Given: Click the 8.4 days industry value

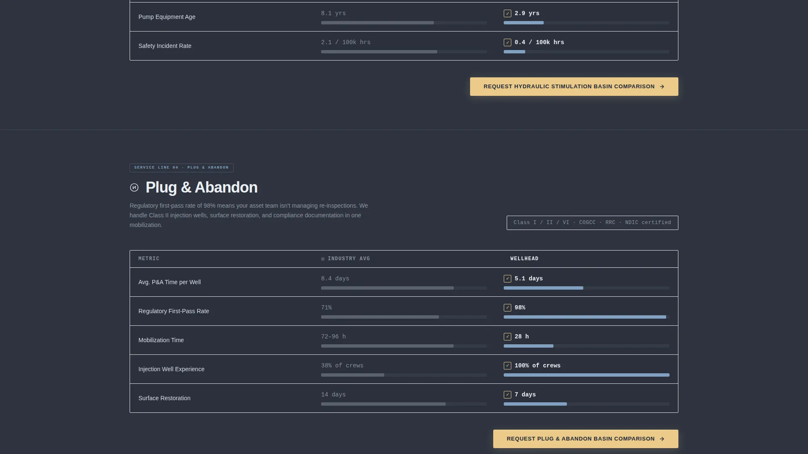Looking at the screenshot, I should pyautogui.click(x=335, y=279).
